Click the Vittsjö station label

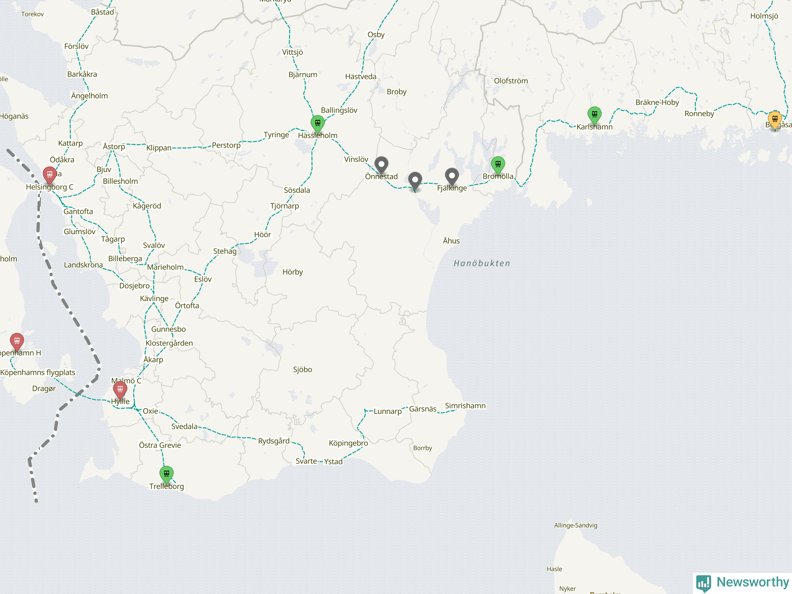293,52
